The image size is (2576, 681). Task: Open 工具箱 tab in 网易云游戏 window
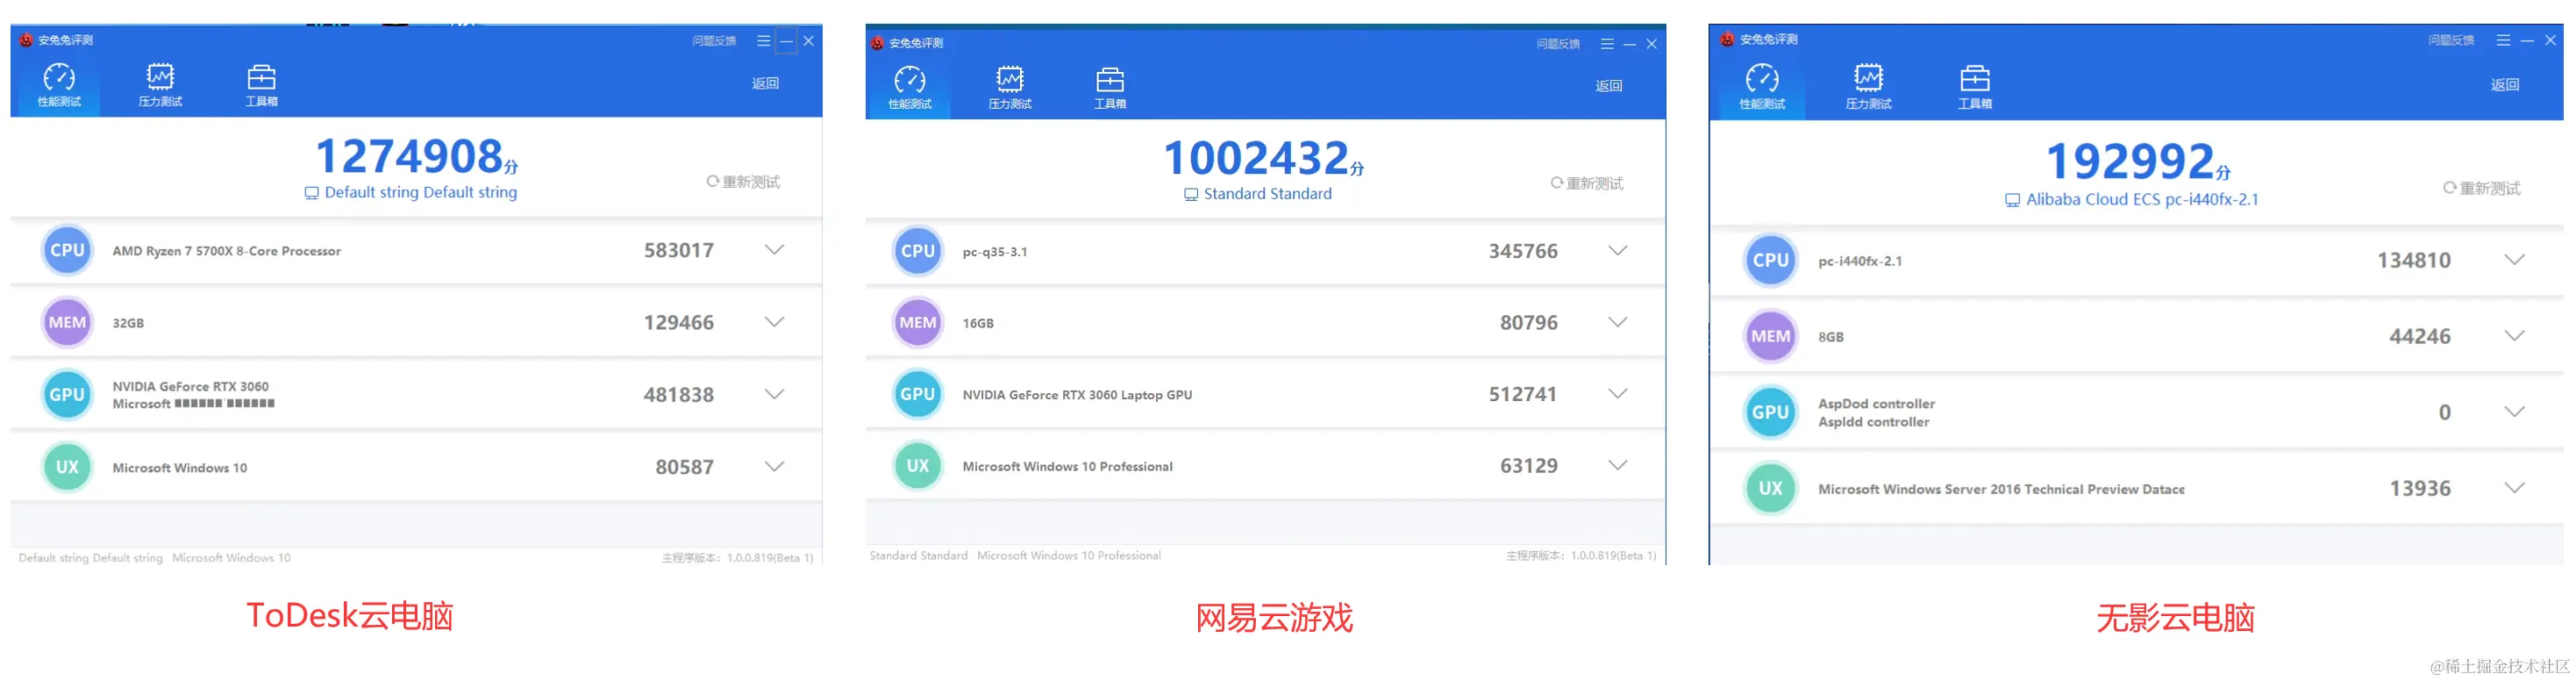point(1110,87)
